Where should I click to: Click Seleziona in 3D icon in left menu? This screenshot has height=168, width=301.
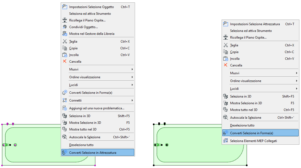click(64, 116)
